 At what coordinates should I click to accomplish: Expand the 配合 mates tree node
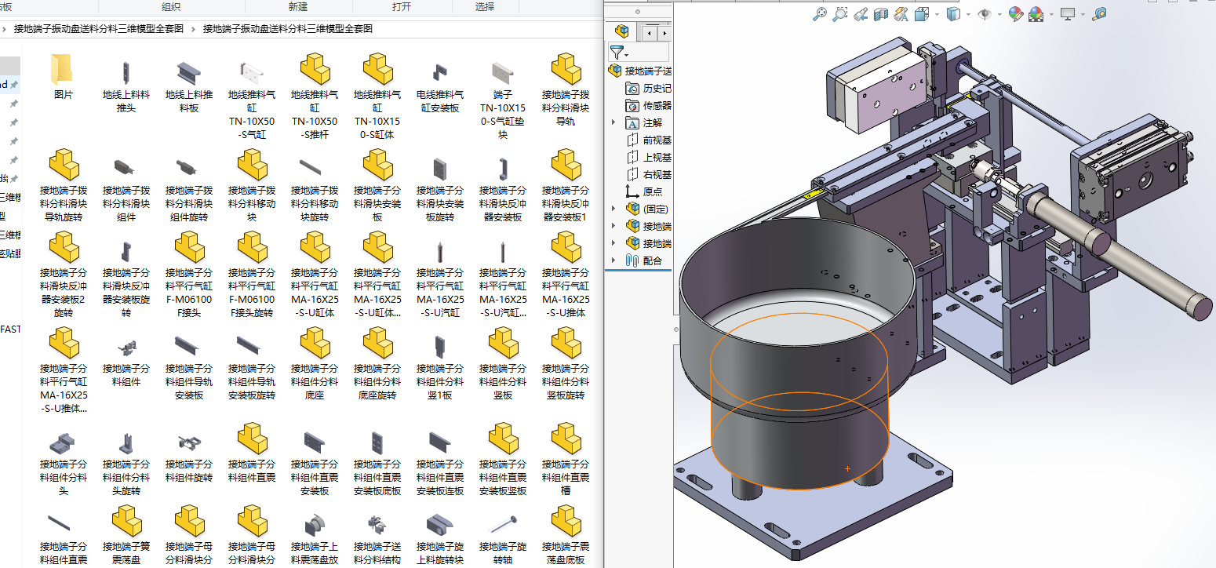point(613,260)
